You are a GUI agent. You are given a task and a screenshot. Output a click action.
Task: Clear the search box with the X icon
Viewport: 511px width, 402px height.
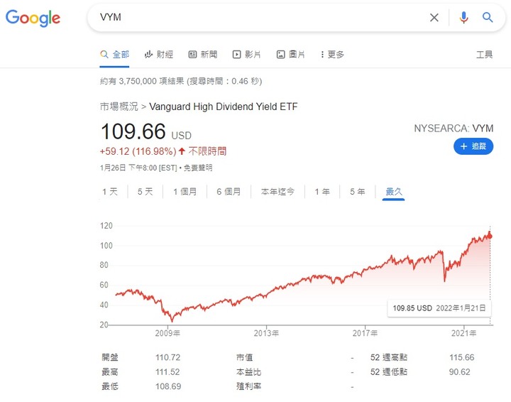pos(434,18)
